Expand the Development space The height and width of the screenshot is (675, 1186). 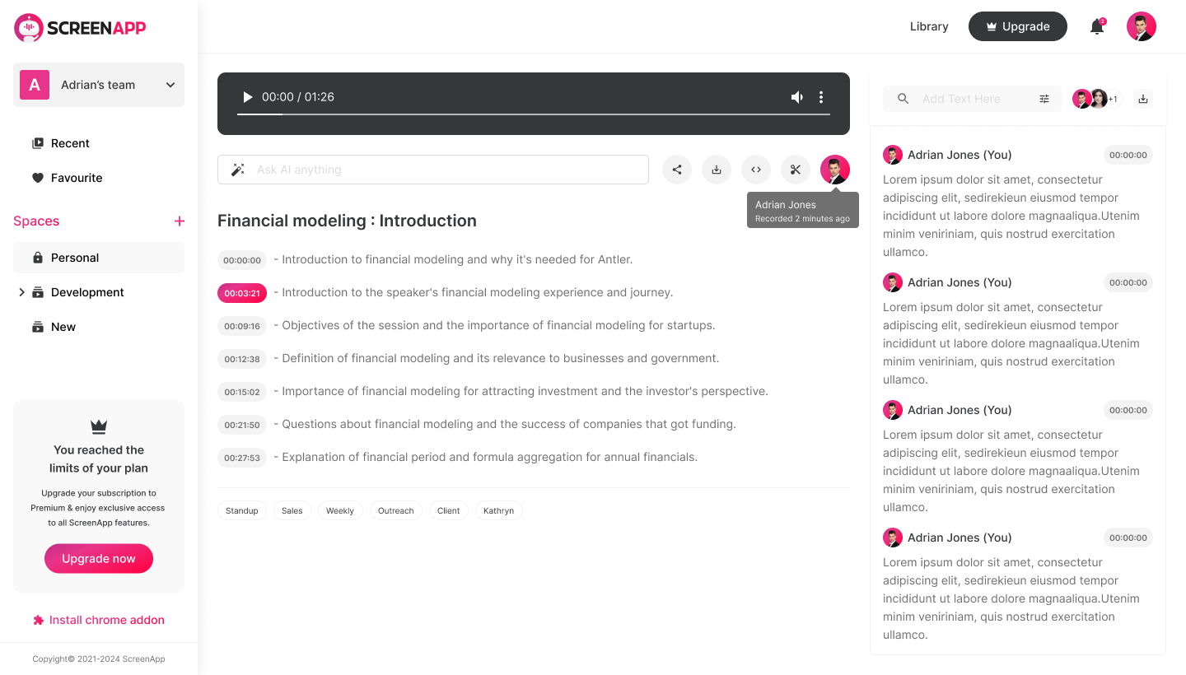pyautogui.click(x=21, y=292)
